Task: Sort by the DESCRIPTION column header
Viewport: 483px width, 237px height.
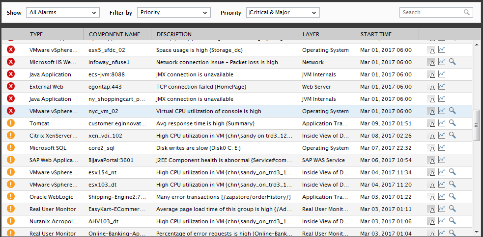Action: 174,34
